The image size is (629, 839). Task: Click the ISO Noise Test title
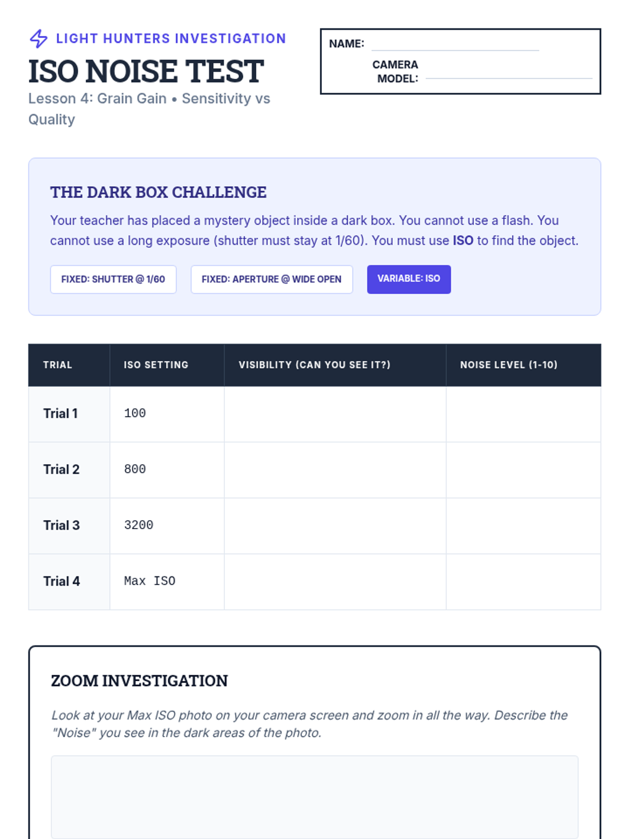tap(146, 71)
